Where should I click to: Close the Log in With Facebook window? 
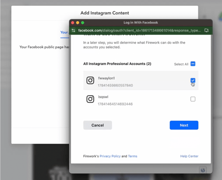coord(73,23)
